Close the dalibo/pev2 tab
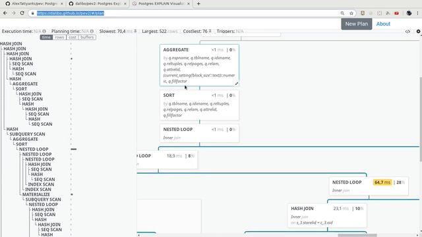Screen dimensions: 422x237 (125, 4)
